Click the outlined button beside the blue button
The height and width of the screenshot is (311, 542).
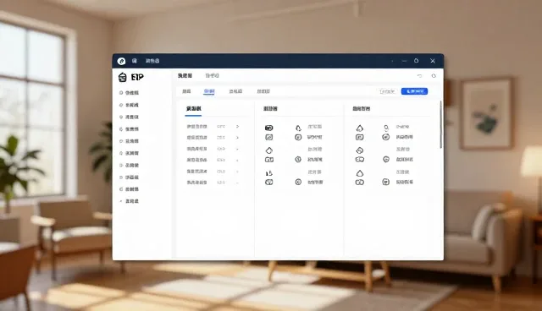click(x=387, y=91)
